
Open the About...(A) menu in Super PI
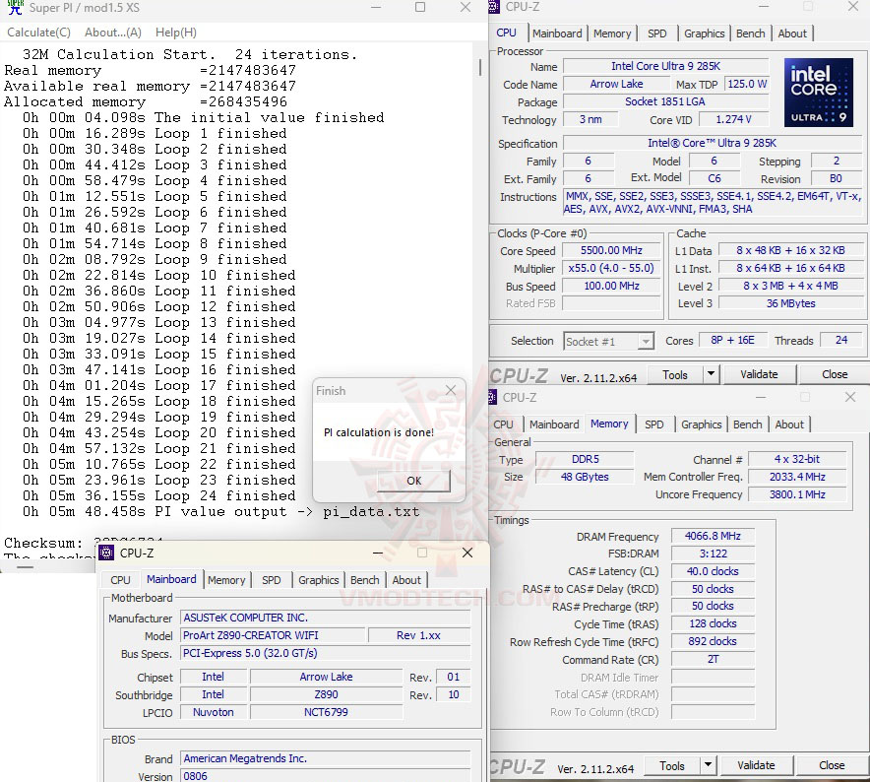coord(112,33)
